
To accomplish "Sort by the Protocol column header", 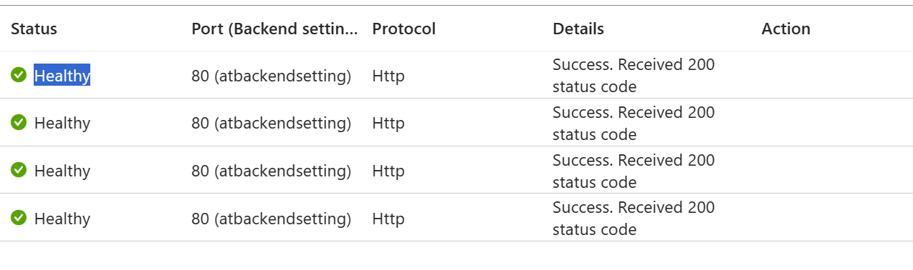I will (403, 29).
